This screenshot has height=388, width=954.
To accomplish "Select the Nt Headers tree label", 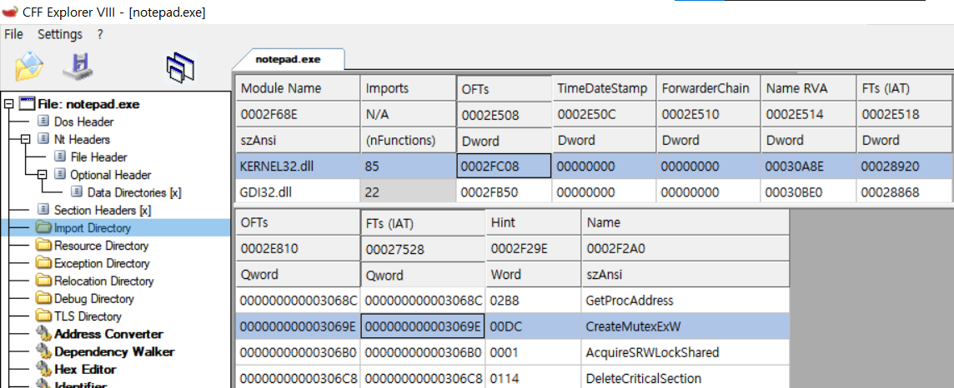I will tap(82, 139).
